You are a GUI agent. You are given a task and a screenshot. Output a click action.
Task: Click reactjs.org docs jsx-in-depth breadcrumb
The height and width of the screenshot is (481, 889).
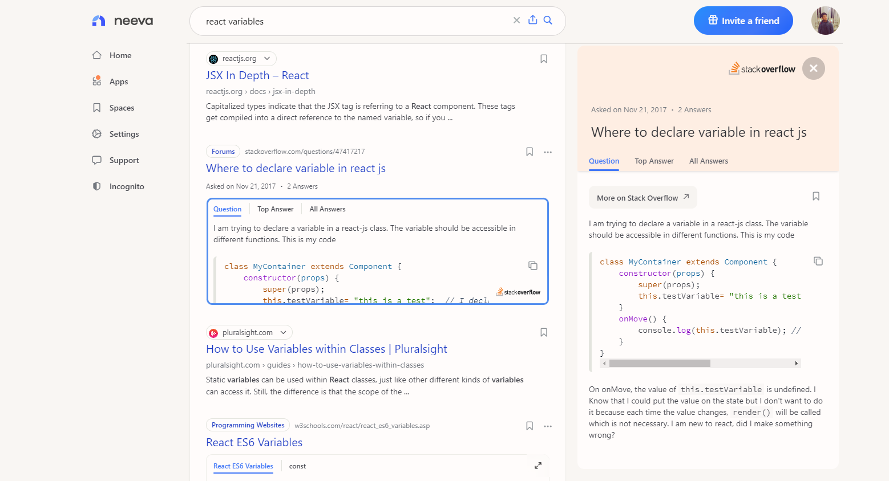click(261, 91)
